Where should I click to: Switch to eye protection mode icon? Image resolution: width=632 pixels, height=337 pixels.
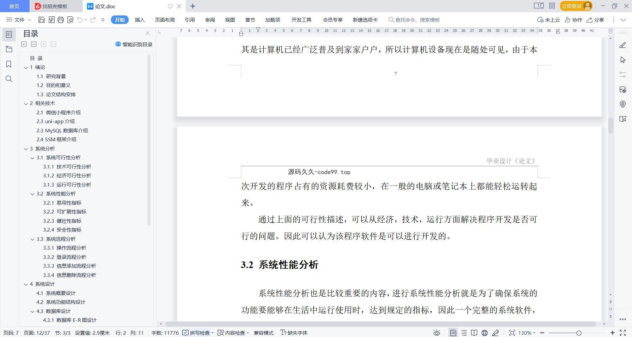click(x=436, y=333)
